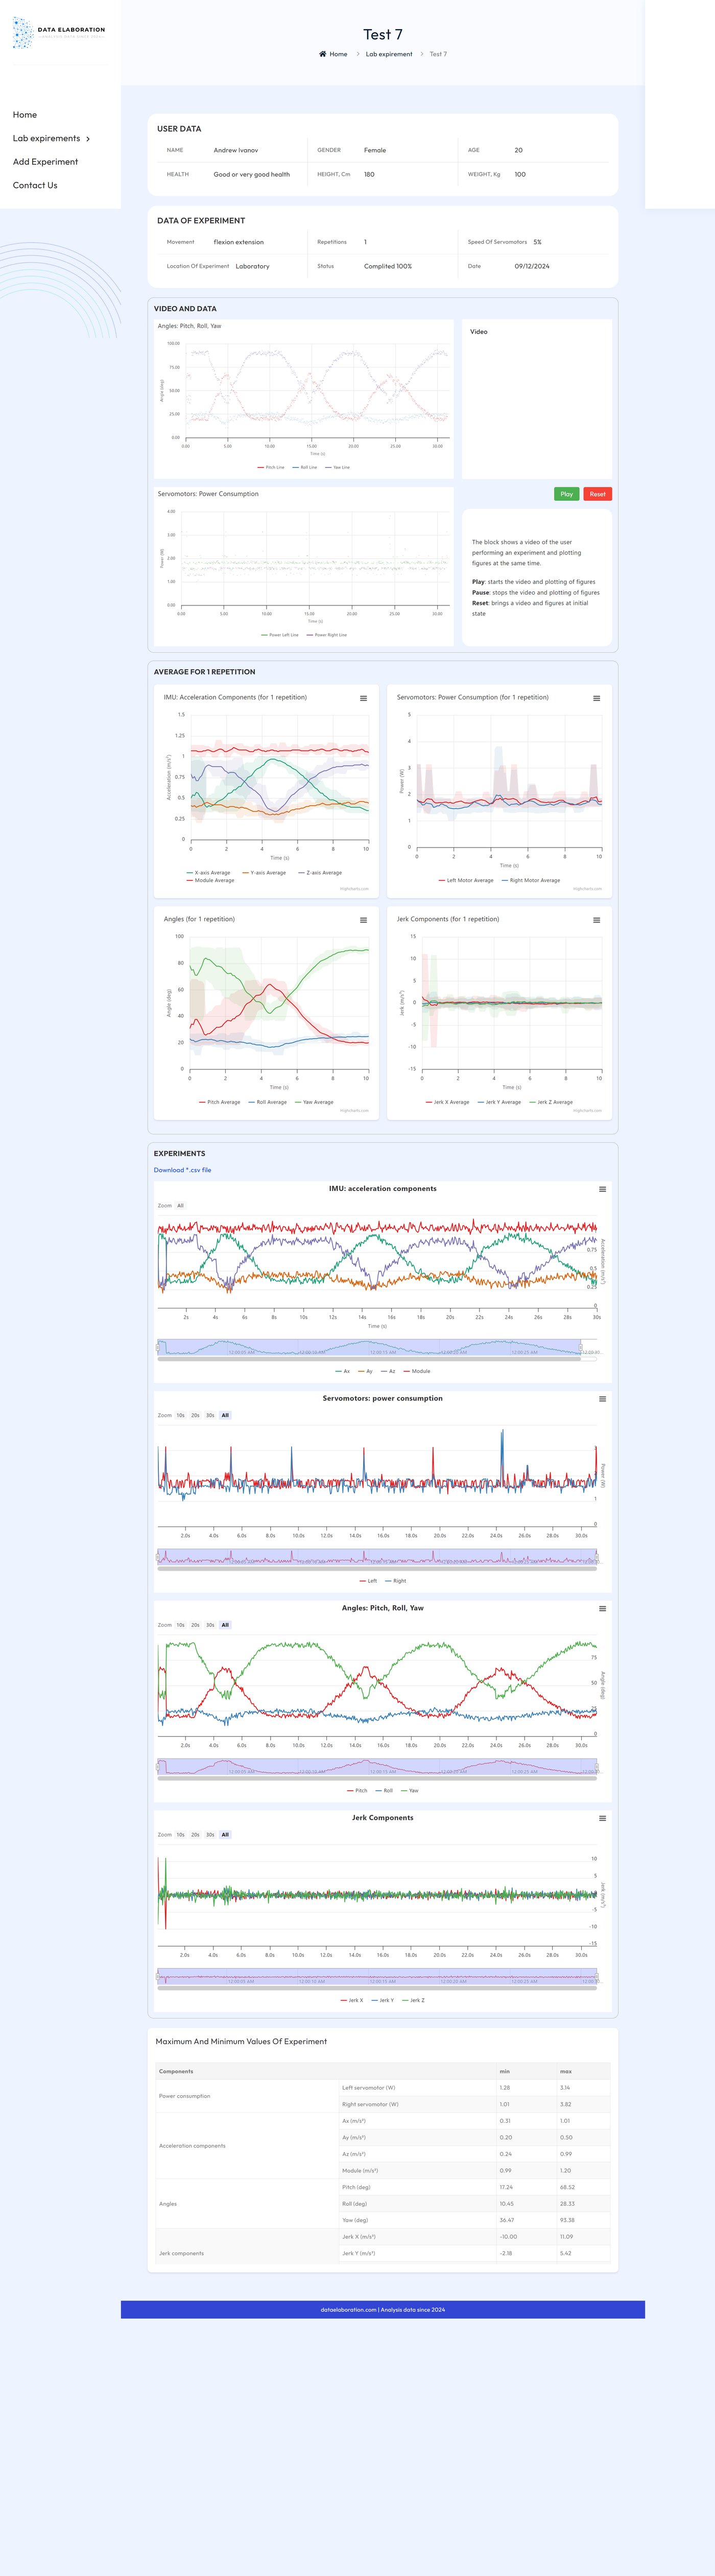This screenshot has width=715, height=2576.
Task: Go to Home in the sidebar
Action: click(25, 115)
